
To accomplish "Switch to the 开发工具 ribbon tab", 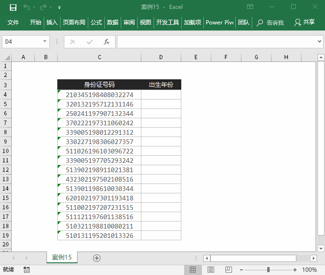I will [x=168, y=22].
